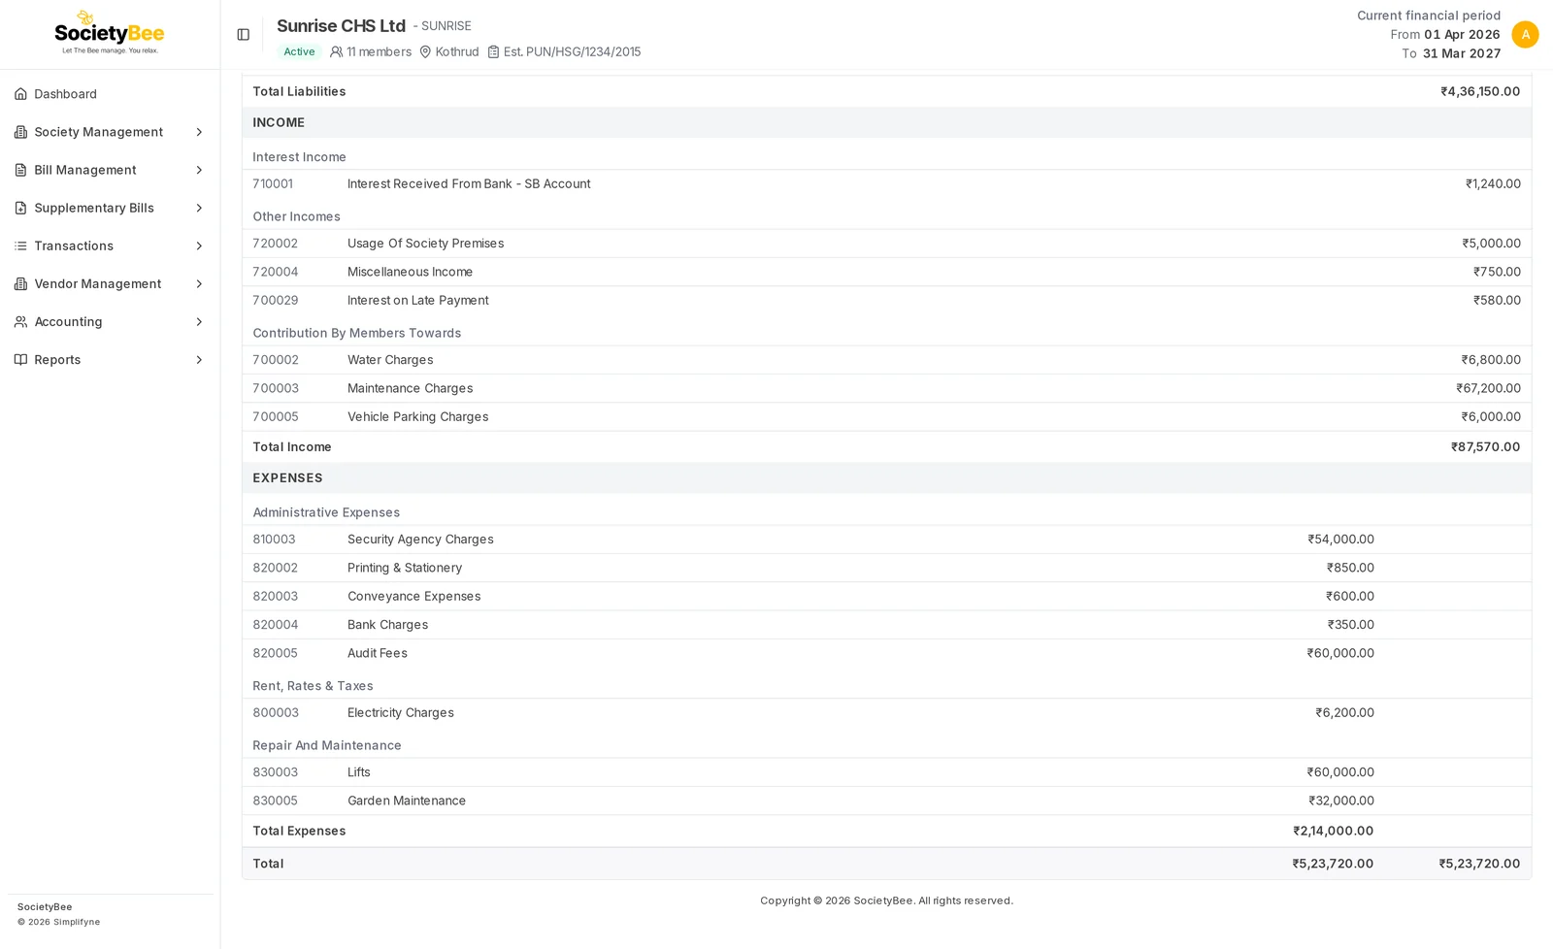Click the Society Management building icon
The width and height of the screenshot is (1553, 949).
[x=20, y=132]
